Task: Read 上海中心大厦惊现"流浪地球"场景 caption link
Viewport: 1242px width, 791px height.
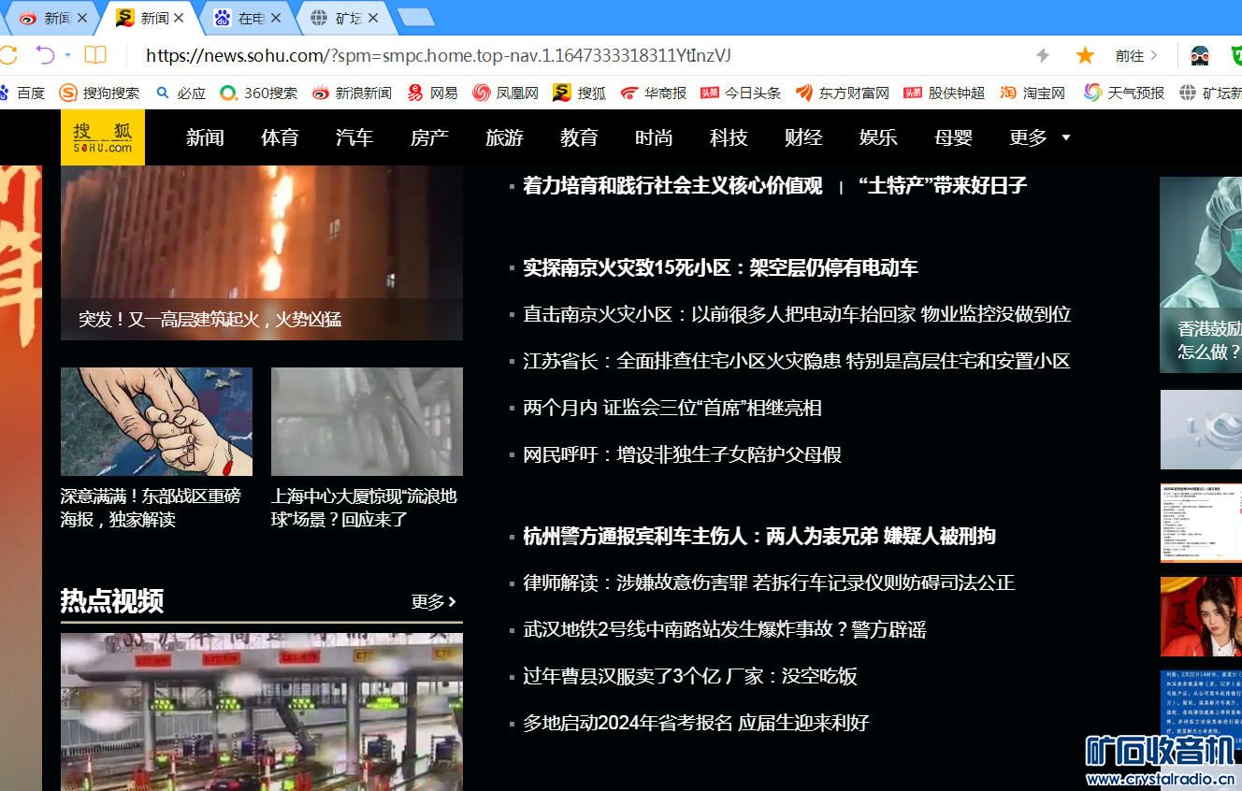Action: click(x=364, y=508)
